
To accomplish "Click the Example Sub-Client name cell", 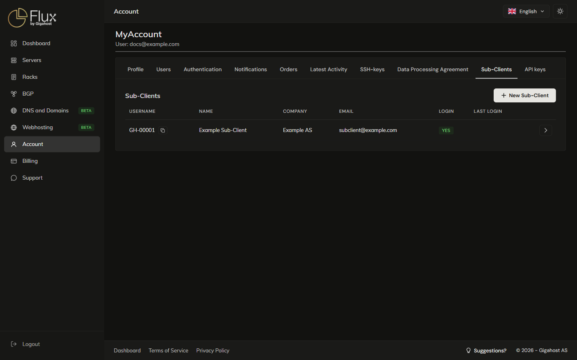I will point(223,130).
